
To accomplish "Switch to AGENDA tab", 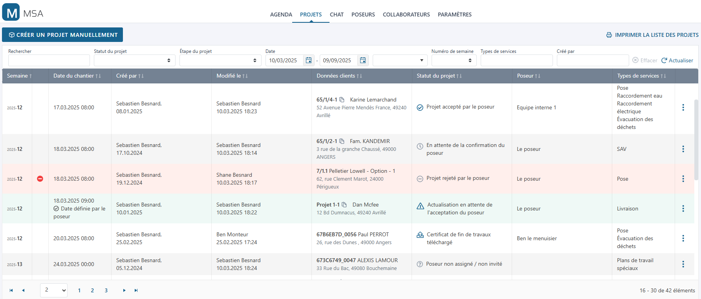I will pyautogui.click(x=281, y=14).
